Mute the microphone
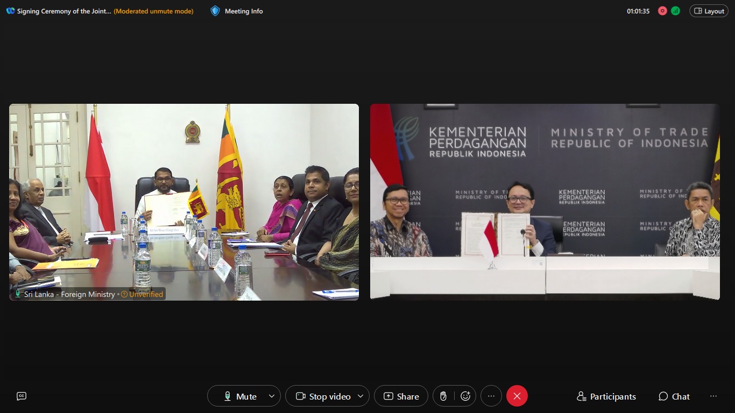This screenshot has width=735, height=413. (x=240, y=396)
